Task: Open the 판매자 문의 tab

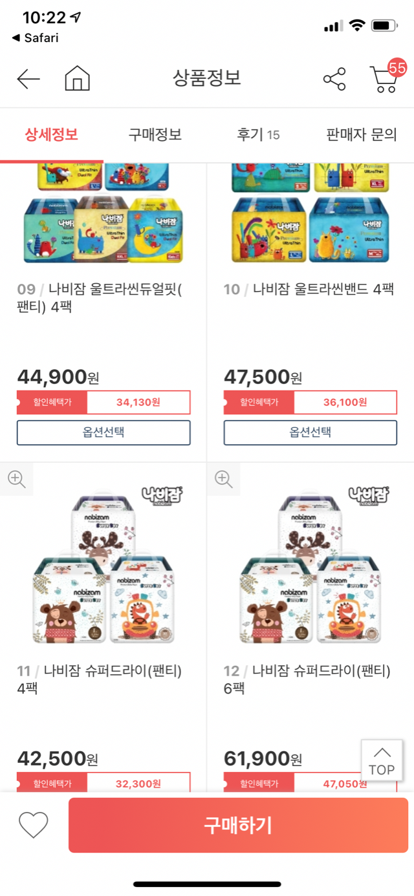Action: tap(362, 134)
